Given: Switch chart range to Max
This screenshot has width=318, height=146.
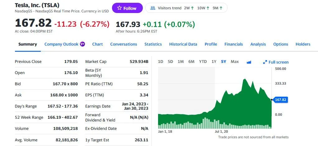Looking at the screenshot, I should (x=235, y=62).
